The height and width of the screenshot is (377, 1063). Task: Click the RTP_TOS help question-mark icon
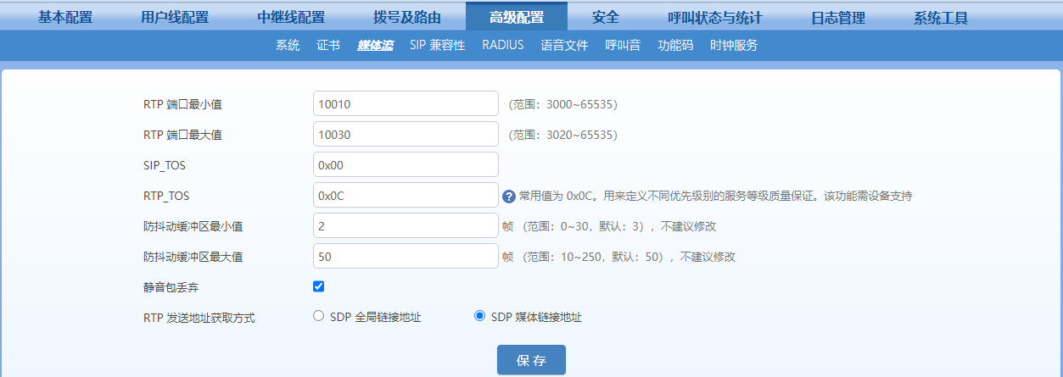(509, 197)
